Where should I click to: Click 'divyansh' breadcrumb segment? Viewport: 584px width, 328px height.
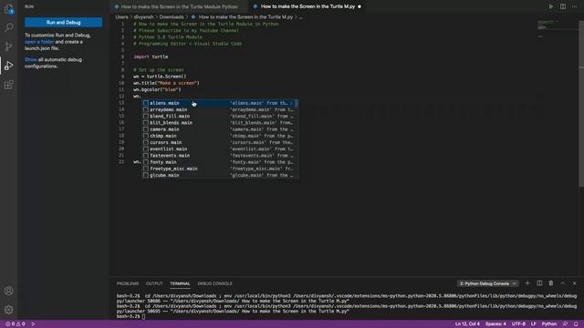(x=143, y=17)
